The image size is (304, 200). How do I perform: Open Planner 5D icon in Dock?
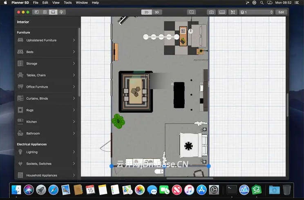click(x=257, y=190)
